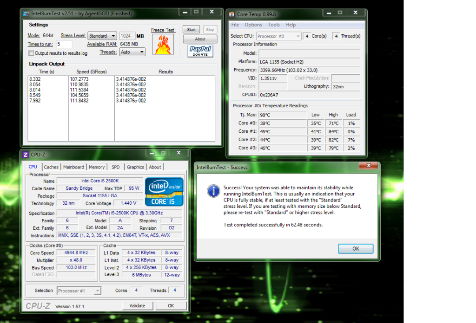Open the File menu in Core Temp
The width and height of the screenshot is (476, 323).
click(235, 25)
